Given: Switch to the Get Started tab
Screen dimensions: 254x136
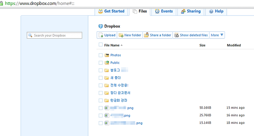Looking at the screenshot, I should pyautogui.click(x=111, y=12).
